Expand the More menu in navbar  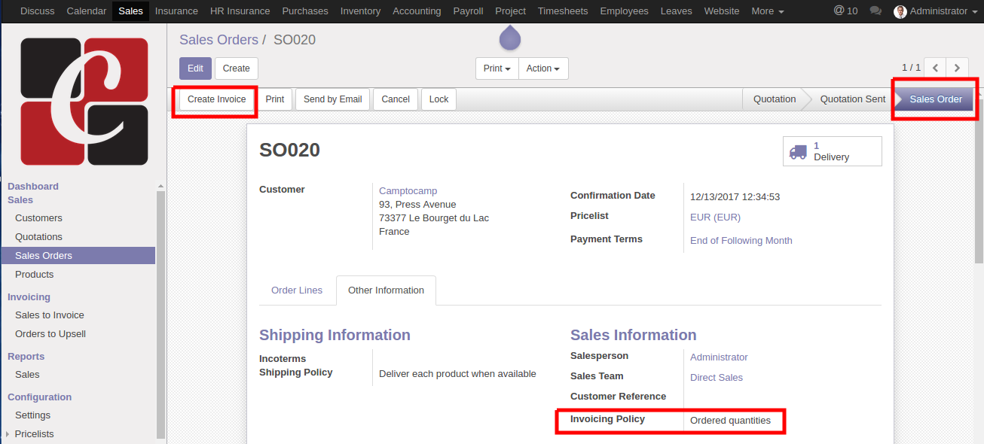(x=768, y=11)
